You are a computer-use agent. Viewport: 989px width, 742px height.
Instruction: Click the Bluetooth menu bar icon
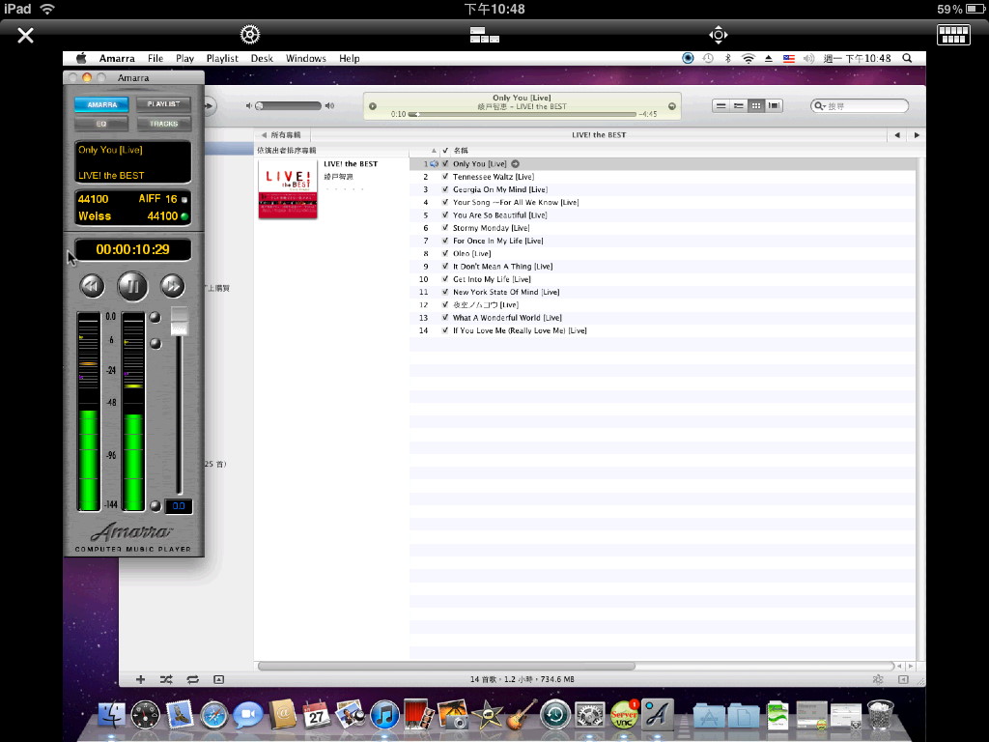click(728, 58)
